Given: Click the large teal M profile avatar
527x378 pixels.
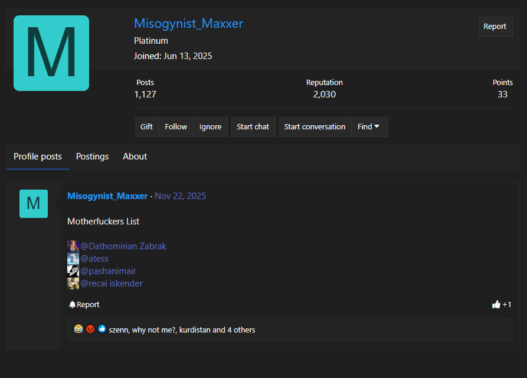Looking at the screenshot, I should coord(51,53).
